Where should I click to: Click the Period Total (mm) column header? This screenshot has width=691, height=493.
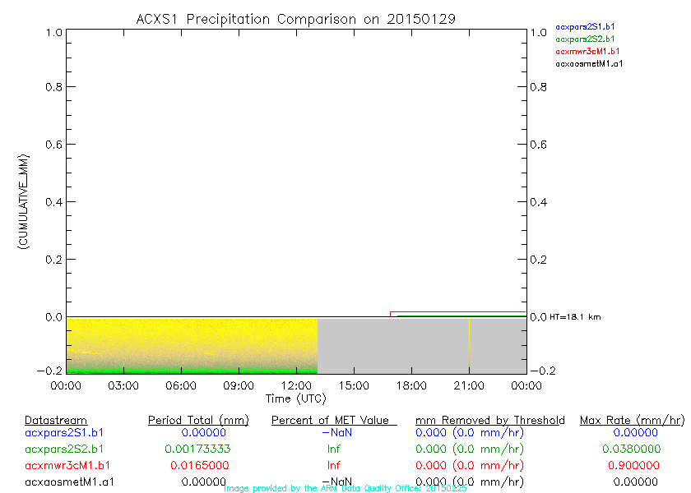coord(197,420)
